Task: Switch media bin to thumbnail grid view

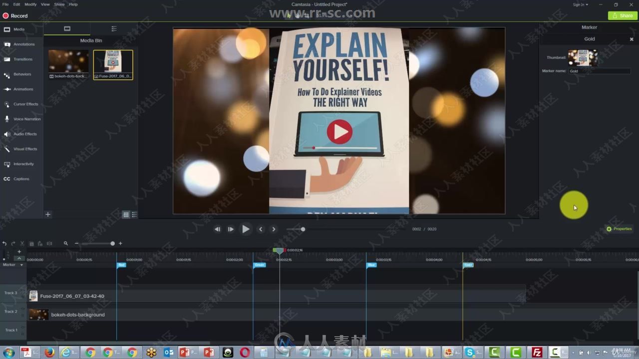Action: tap(126, 215)
